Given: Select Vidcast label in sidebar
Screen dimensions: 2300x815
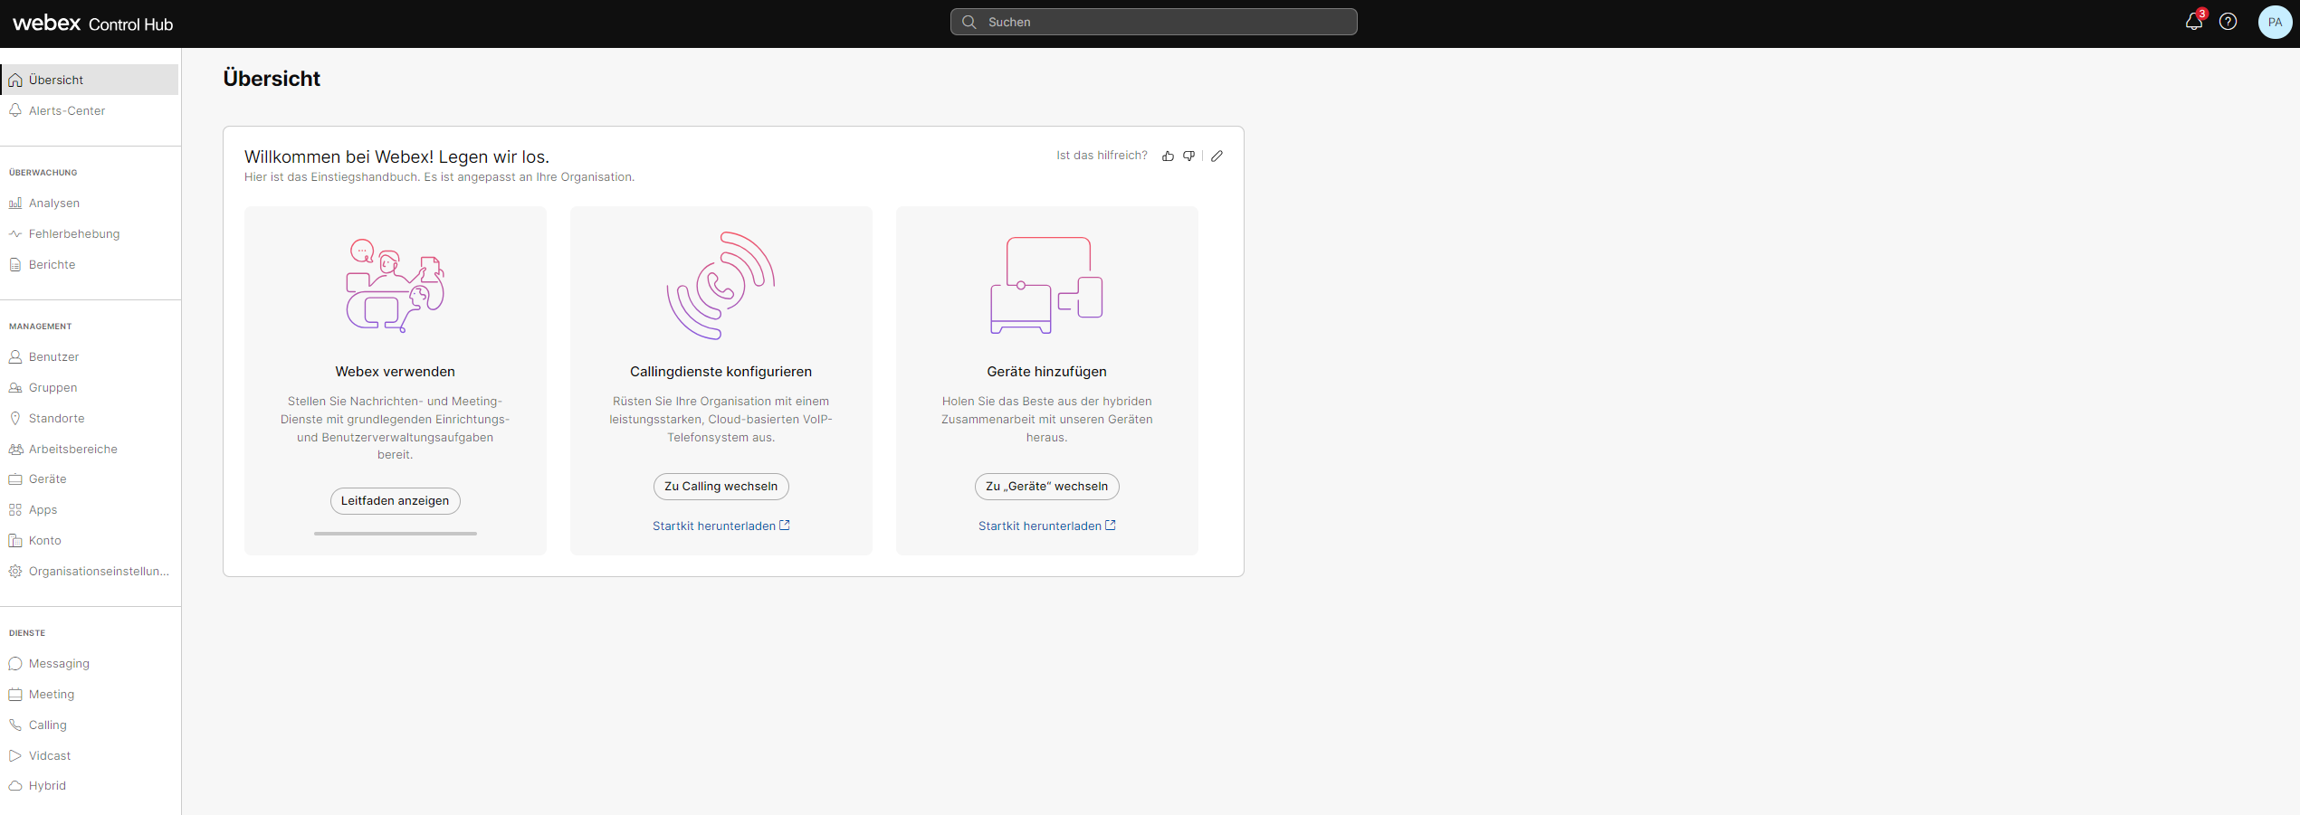Looking at the screenshot, I should click(50, 756).
